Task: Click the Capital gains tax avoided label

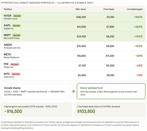Action: (x=31, y=107)
